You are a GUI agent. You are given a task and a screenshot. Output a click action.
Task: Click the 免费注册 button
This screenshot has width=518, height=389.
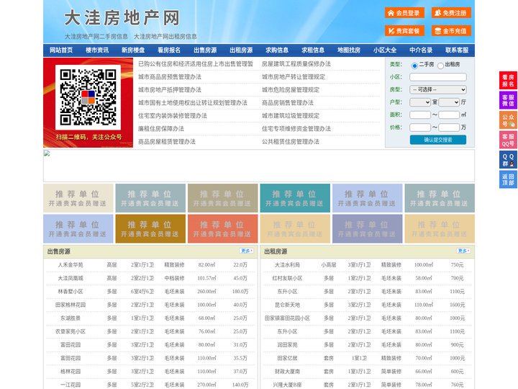point(451,13)
